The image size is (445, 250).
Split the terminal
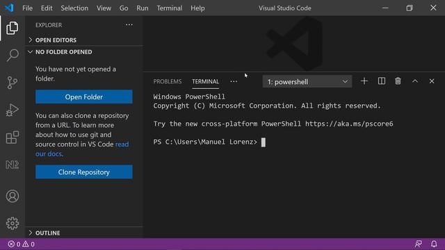click(x=382, y=81)
